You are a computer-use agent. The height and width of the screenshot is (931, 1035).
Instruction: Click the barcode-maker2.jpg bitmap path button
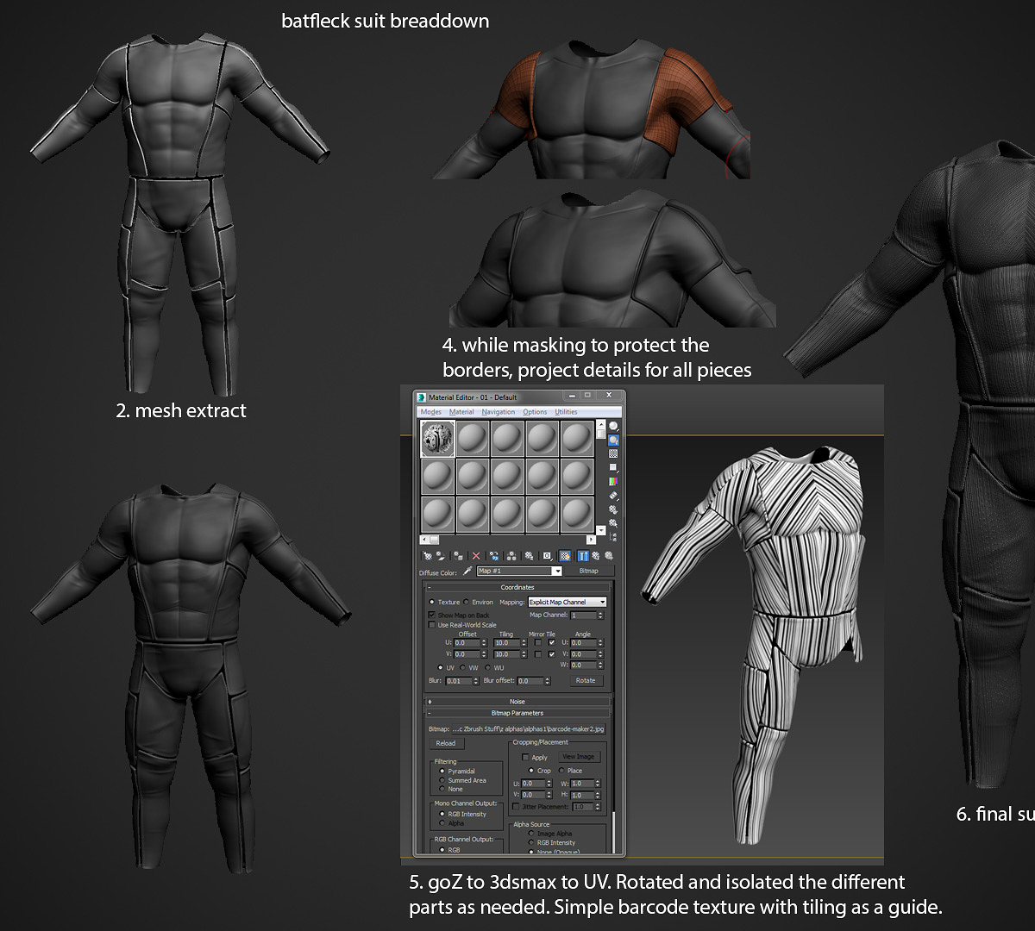(x=529, y=729)
